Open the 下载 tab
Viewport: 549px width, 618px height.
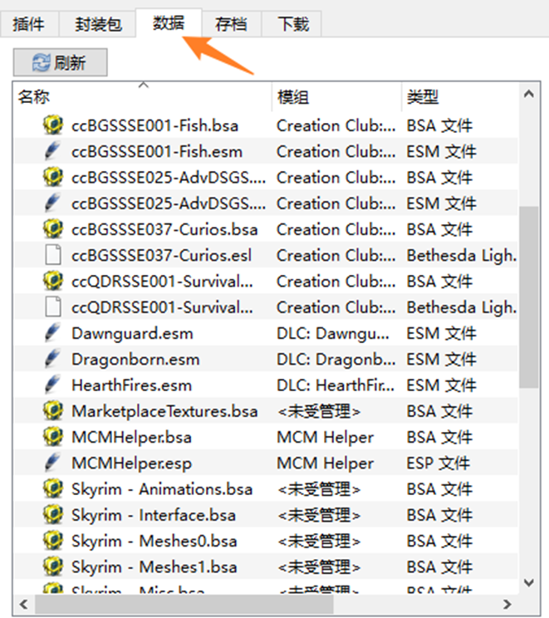293,24
